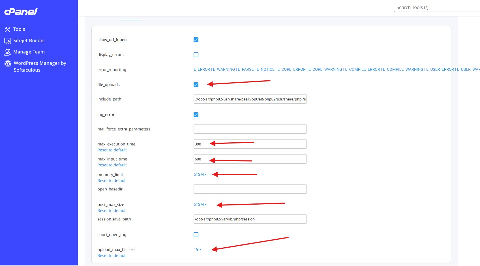Viewport: 480px width, 266px height.
Task: Click the session.save_path input field
Action: point(250,219)
